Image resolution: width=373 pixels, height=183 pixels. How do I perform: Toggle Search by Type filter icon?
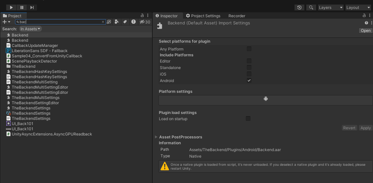click(117, 22)
